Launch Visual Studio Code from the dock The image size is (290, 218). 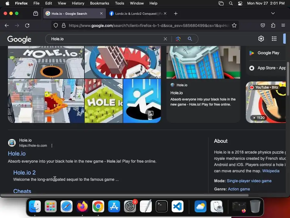[x=178, y=206]
